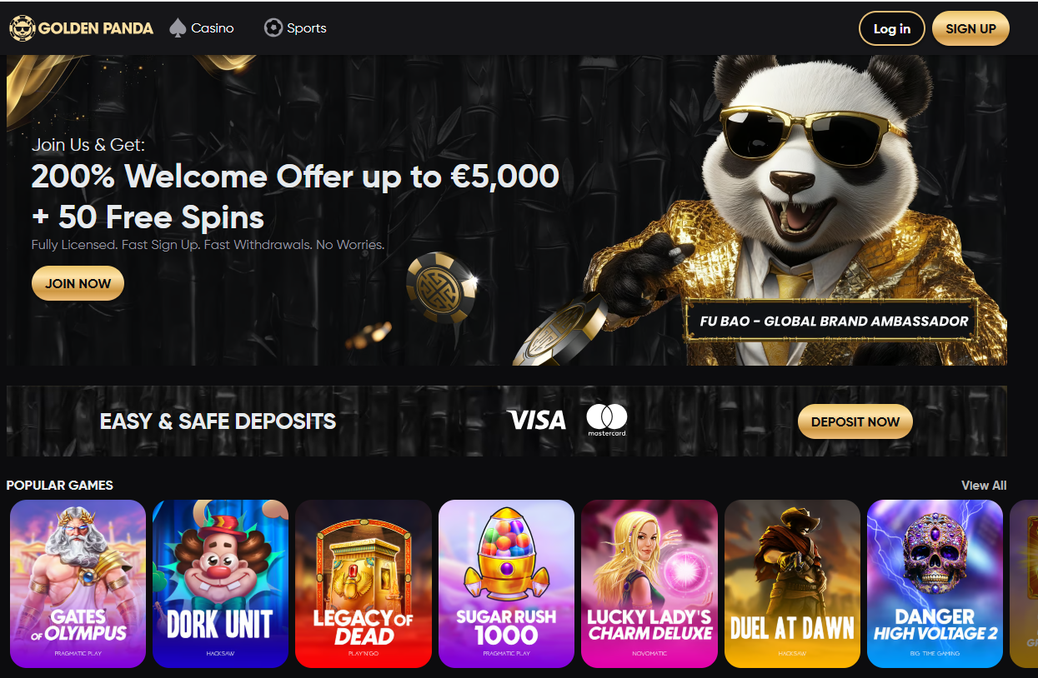
Task: Click the gold casino chip graphic
Action: coord(441,287)
